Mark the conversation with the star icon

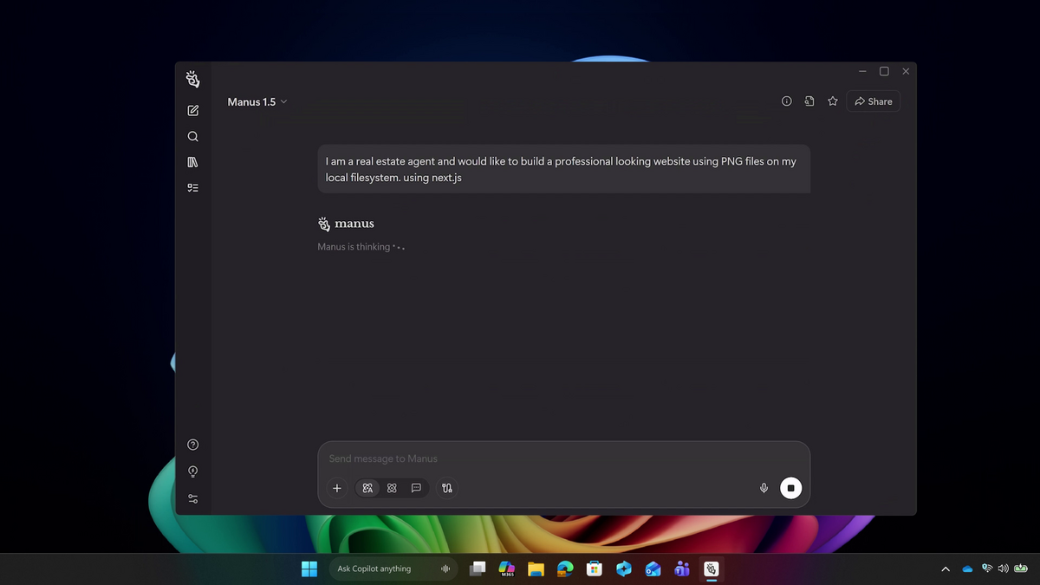click(x=833, y=101)
